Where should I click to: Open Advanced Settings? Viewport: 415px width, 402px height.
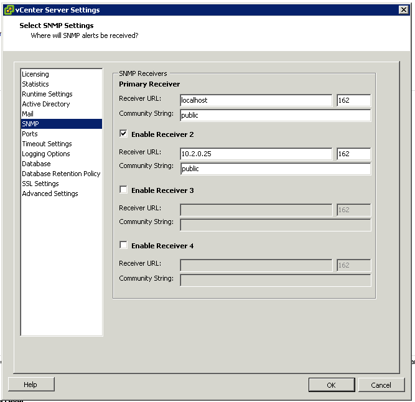pos(61,194)
